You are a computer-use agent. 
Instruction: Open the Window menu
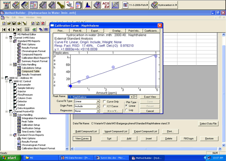coord(30,18)
